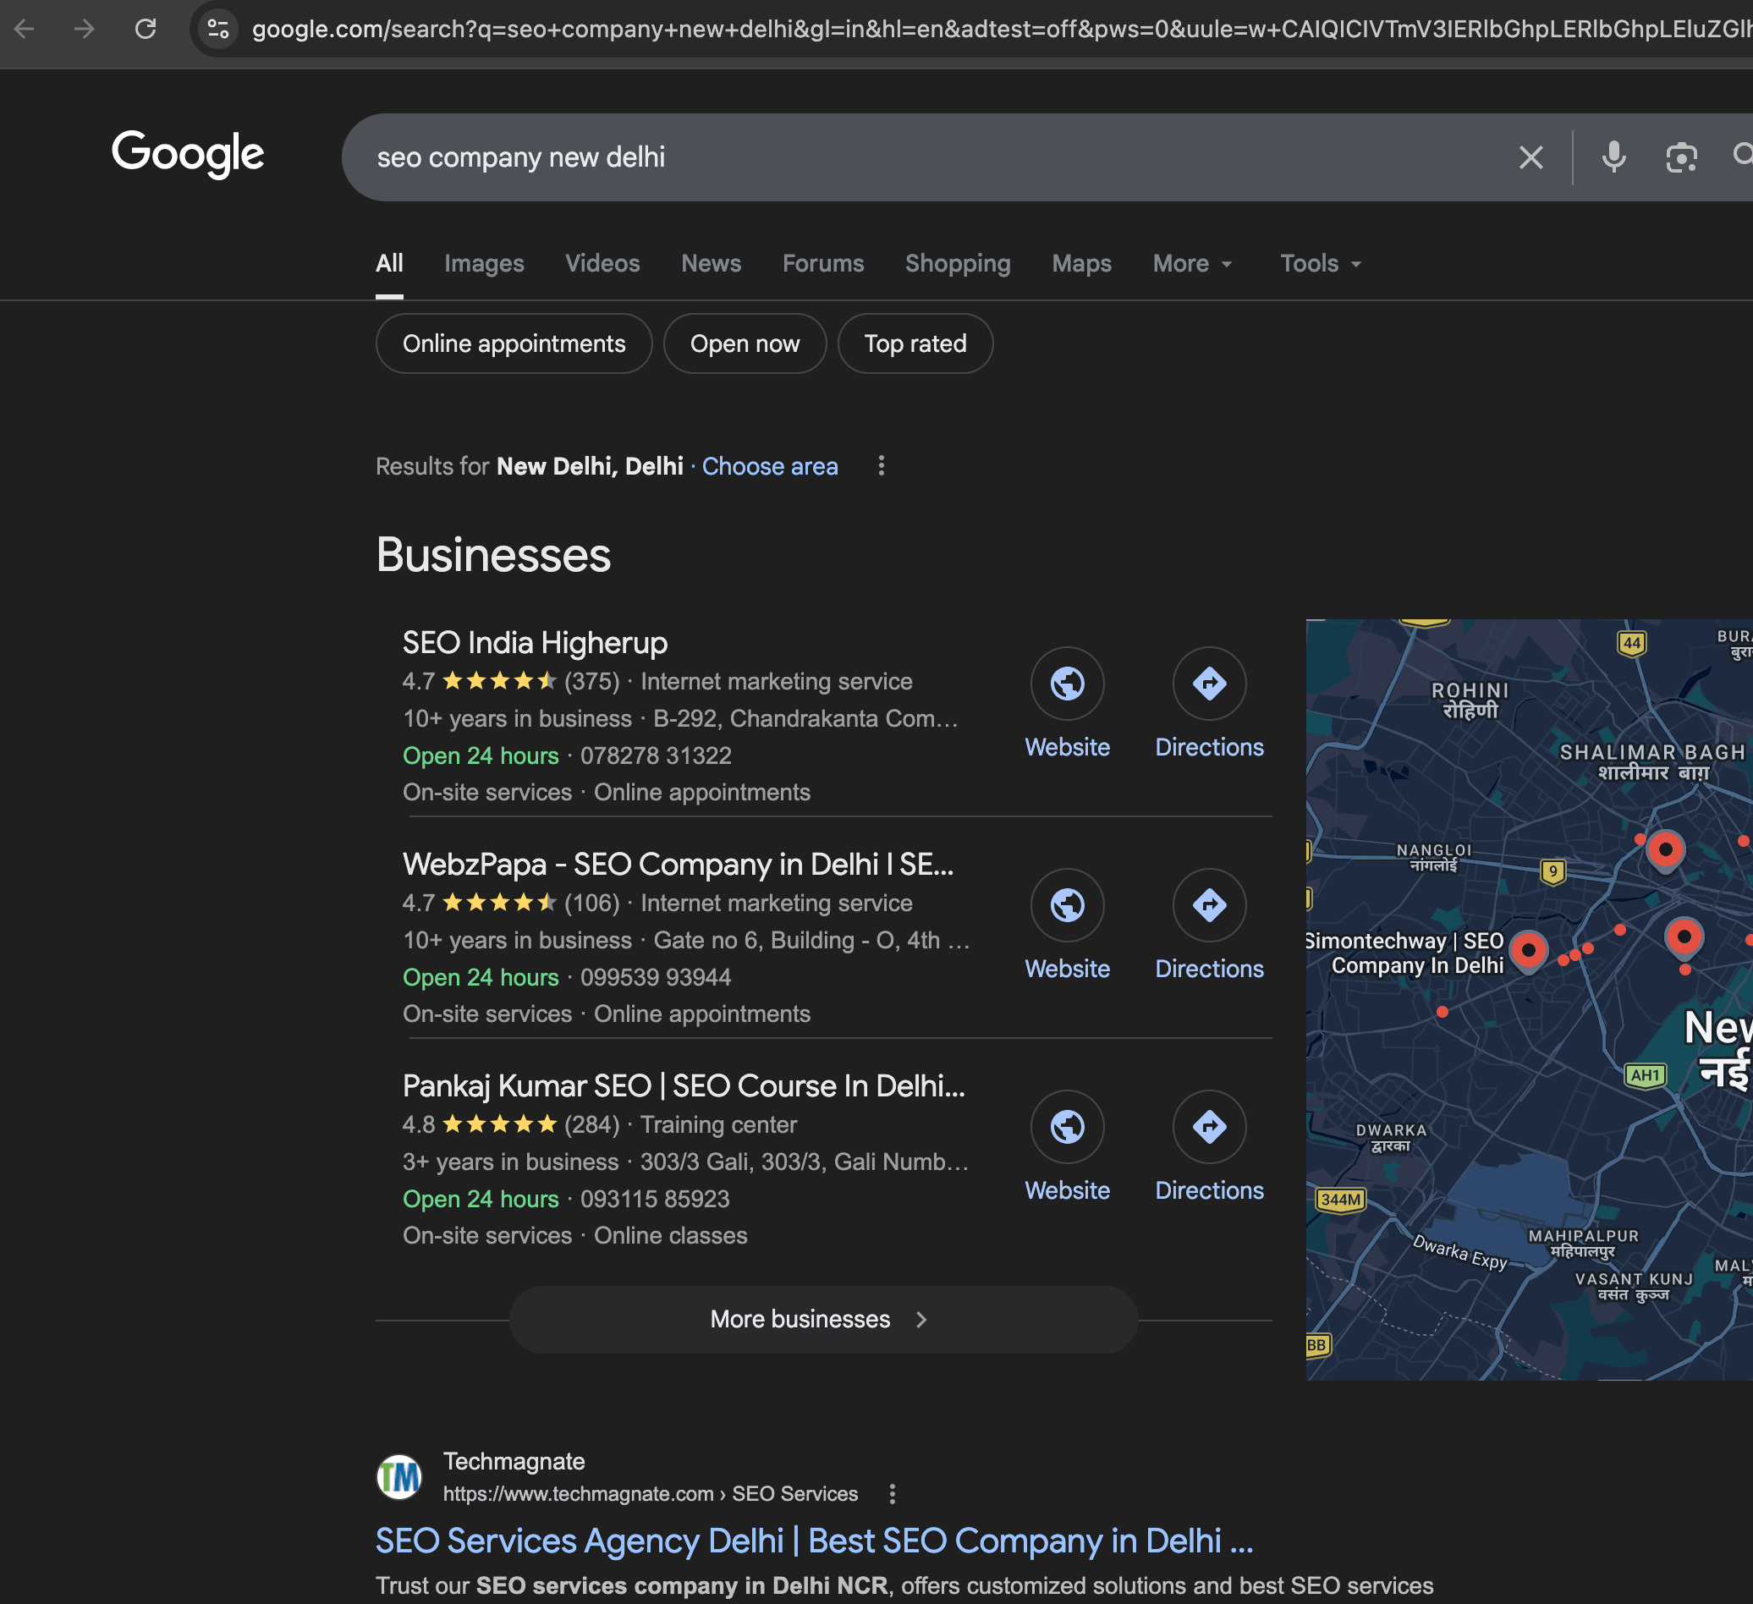Toggle the Open now filter chip
Image resolution: width=1753 pixels, height=1604 pixels.
(x=745, y=343)
